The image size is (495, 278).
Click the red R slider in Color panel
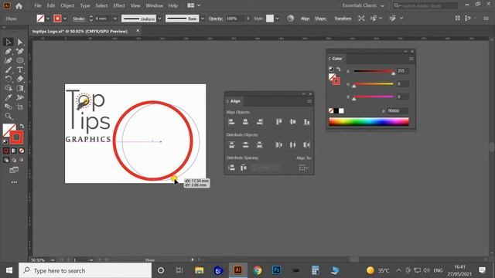(374, 71)
